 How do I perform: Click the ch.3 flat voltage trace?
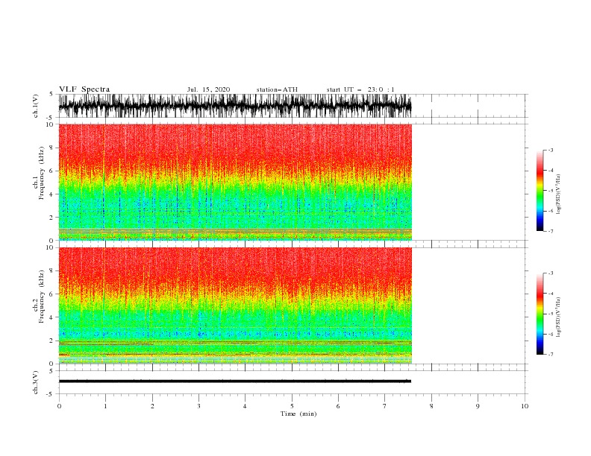235,381
